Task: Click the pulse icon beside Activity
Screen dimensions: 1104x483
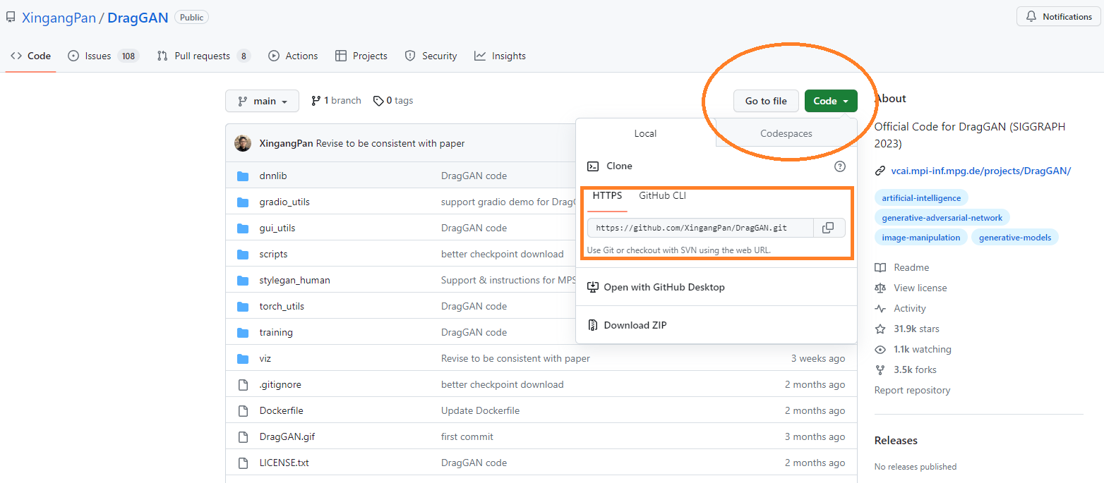Action: (880, 308)
